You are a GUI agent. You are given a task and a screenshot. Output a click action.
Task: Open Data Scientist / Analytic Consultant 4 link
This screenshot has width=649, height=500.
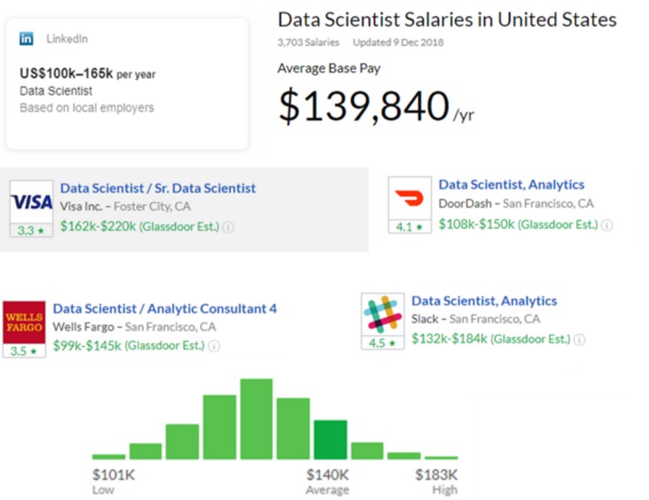(164, 309)
